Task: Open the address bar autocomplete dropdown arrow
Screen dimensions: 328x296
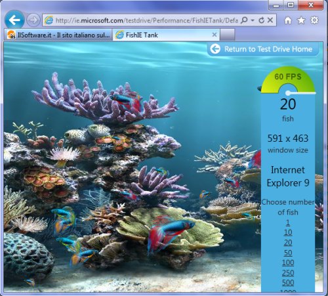Action: coord(253,20)
